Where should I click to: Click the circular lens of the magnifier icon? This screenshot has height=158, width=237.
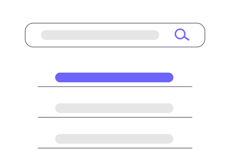(x=180, y=34)
